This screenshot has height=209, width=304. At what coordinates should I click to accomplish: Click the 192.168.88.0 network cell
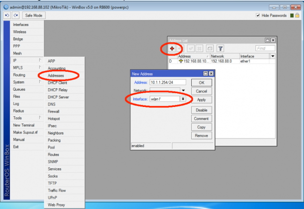(x=225, y=61)
